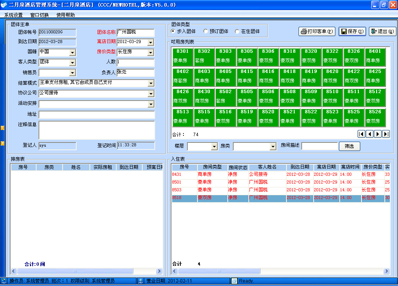Open the 使用帮助 menu

[65, 15]
